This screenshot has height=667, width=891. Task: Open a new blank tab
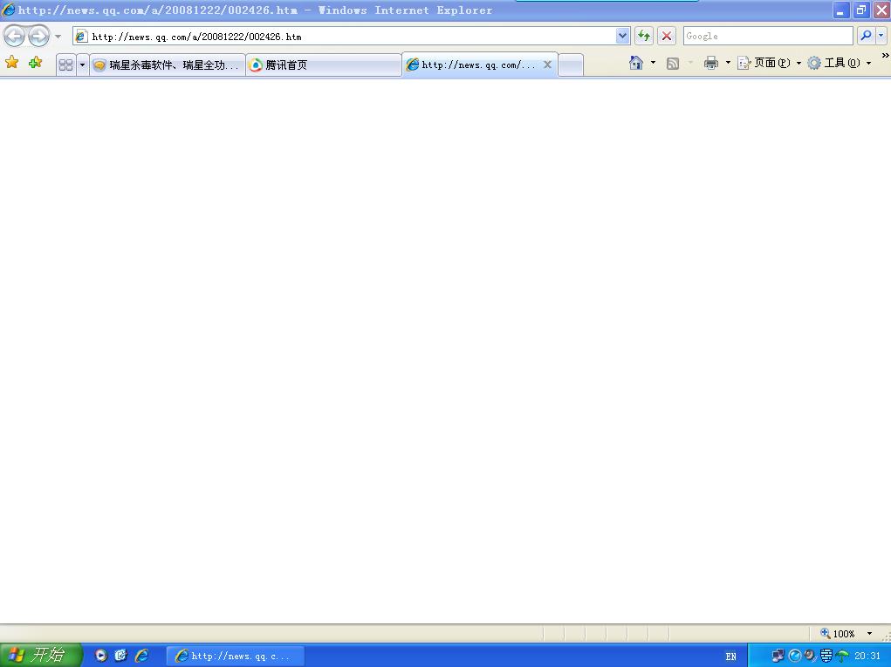571,65
